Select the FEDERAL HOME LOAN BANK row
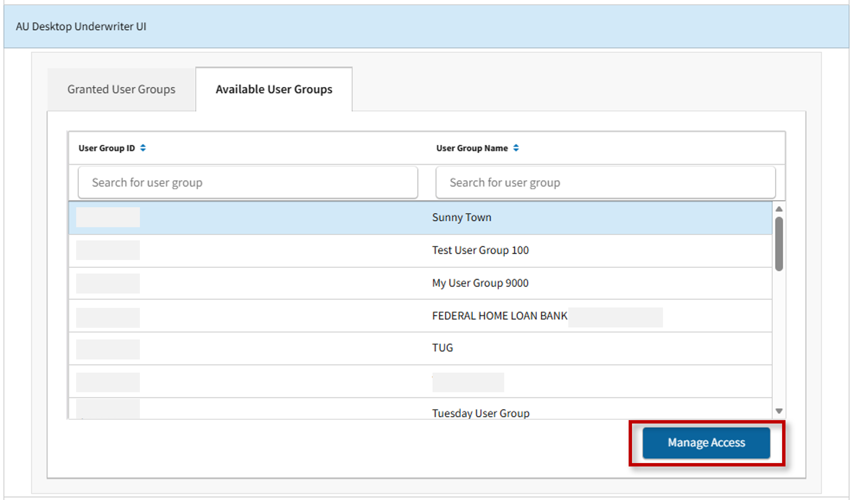Screen dimensions: 853x500 [420, 316]
